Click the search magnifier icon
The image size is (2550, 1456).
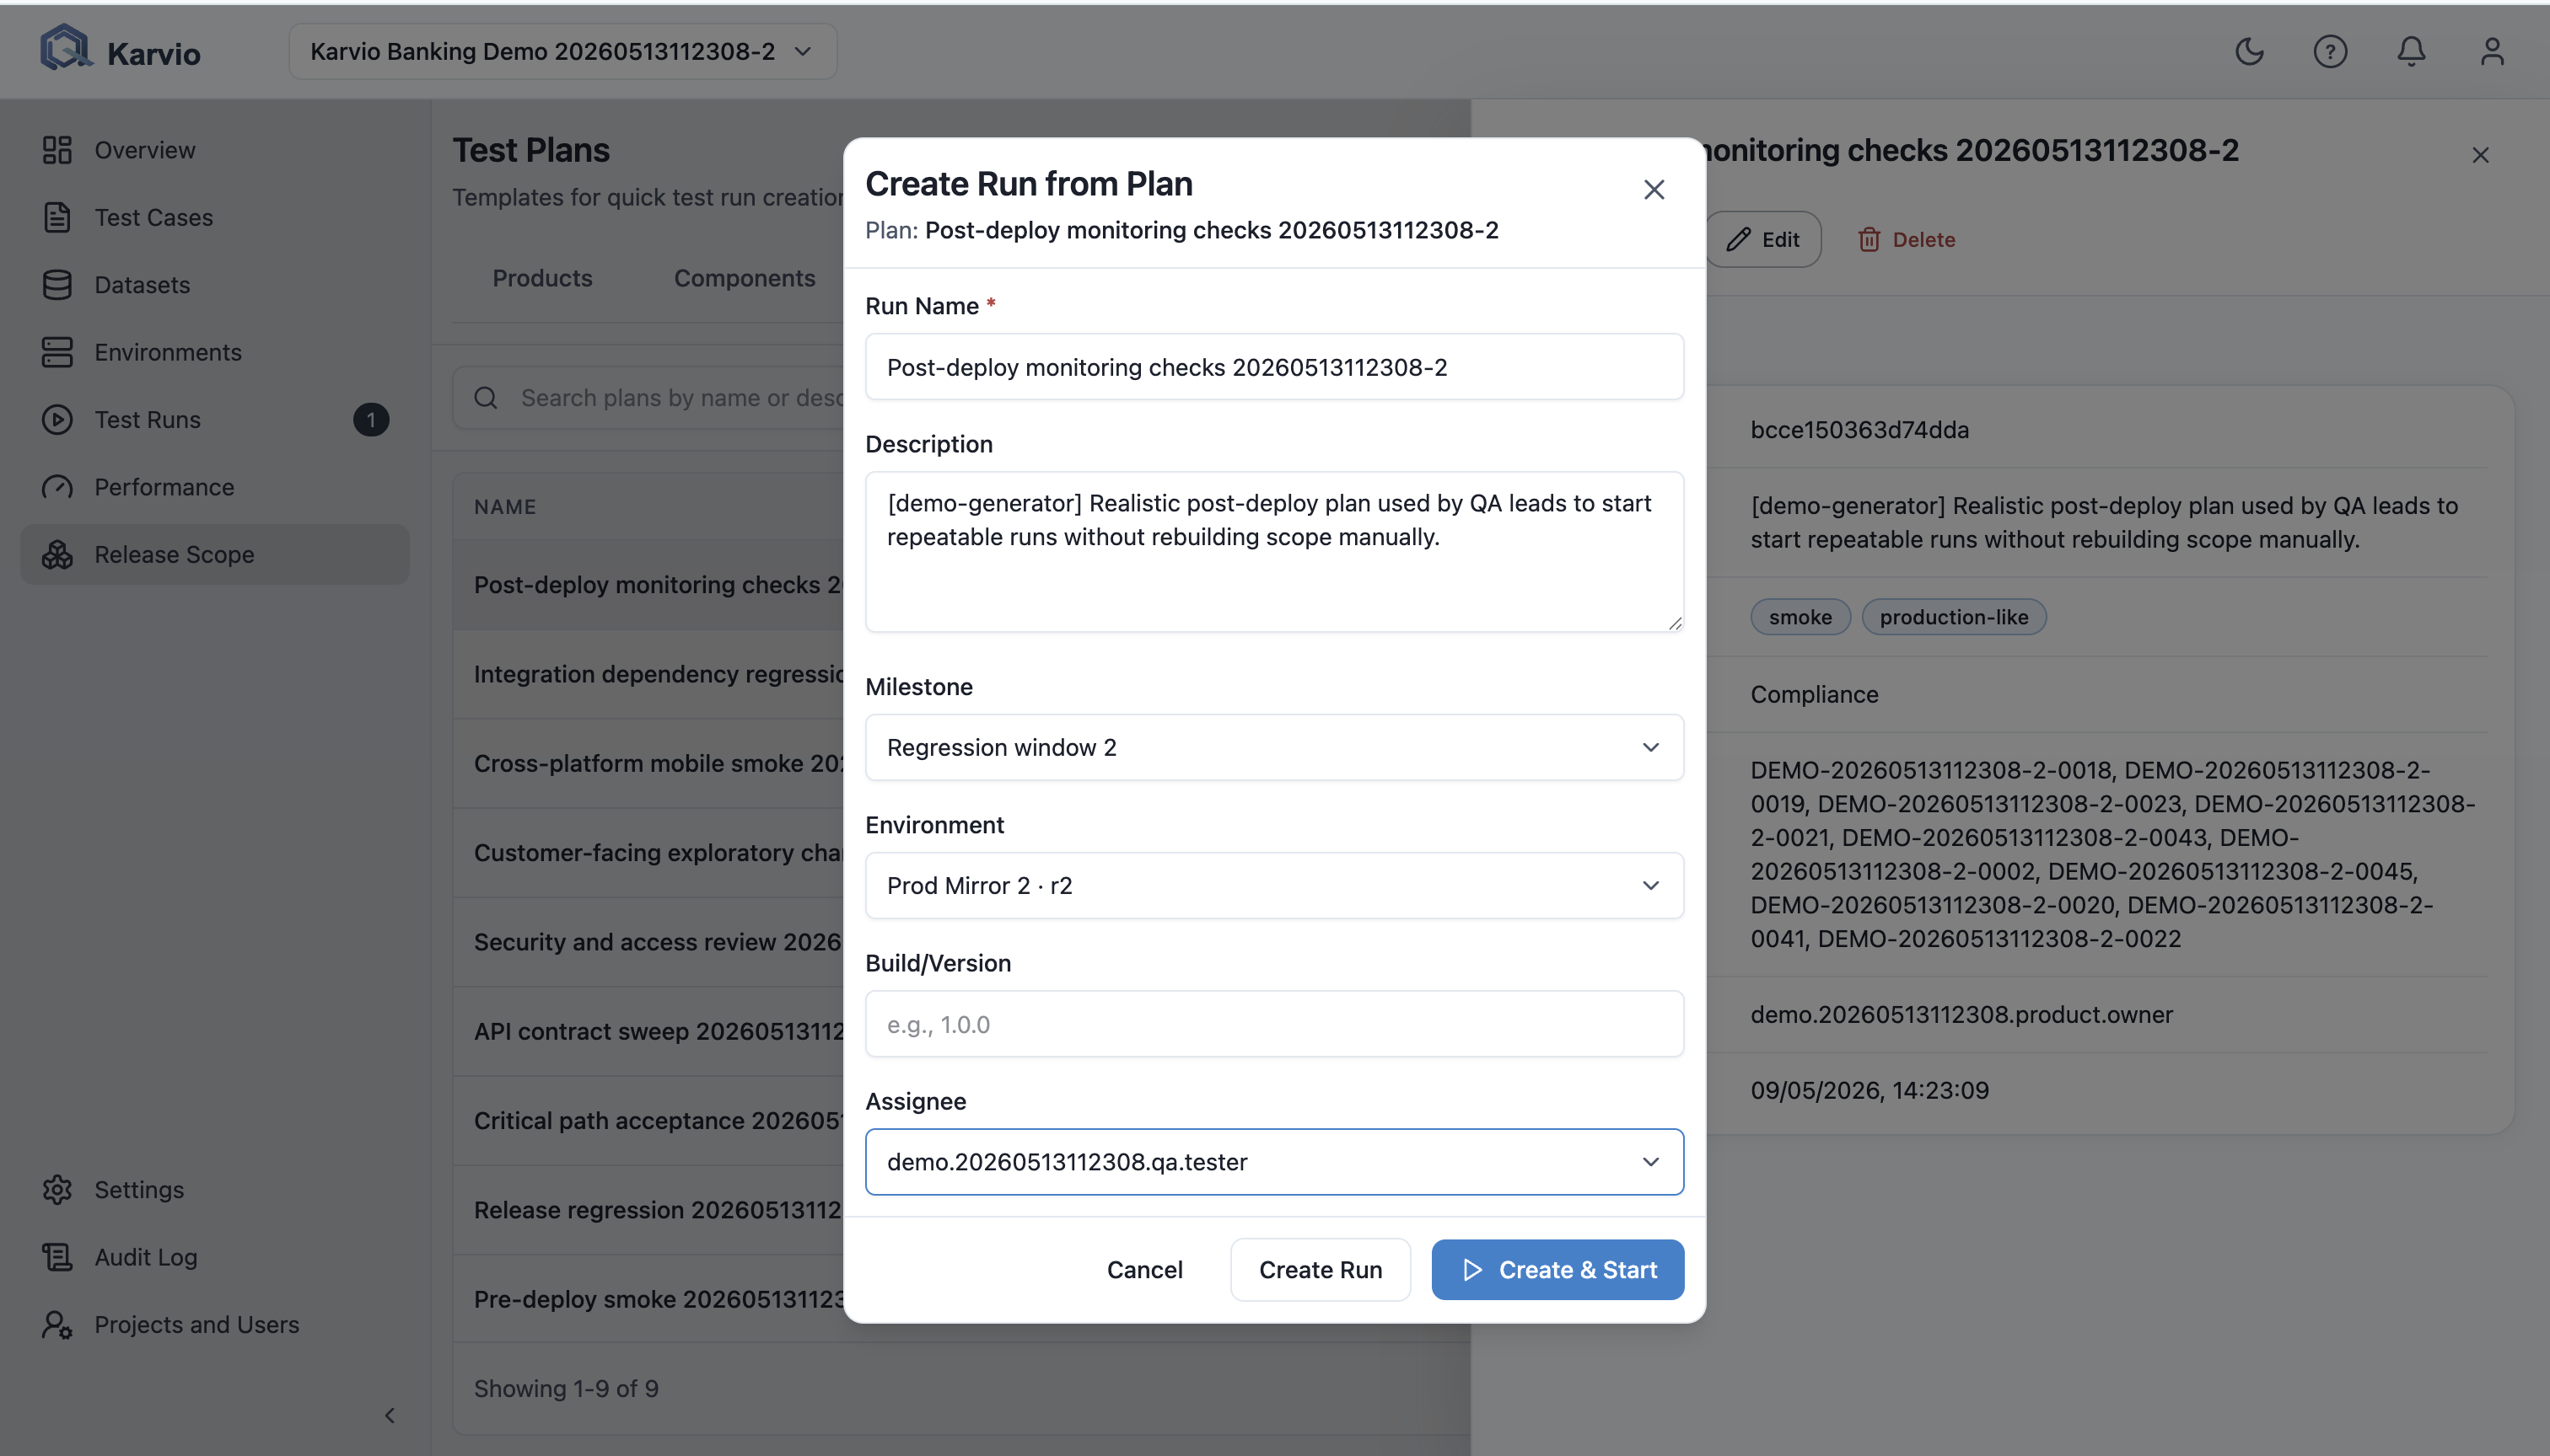click(x=487, y=398)
